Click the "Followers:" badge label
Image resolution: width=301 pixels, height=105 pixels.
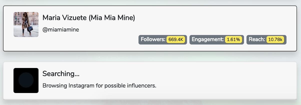(153, 39)
